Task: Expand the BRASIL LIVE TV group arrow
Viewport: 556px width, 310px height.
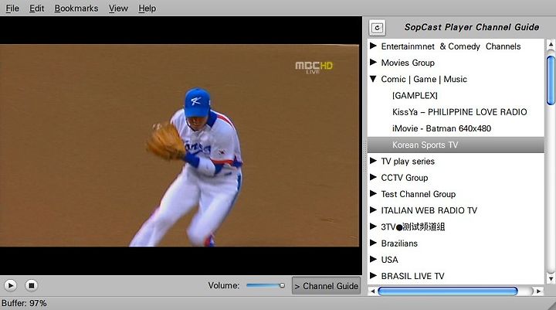Action: tap(373, 275)
